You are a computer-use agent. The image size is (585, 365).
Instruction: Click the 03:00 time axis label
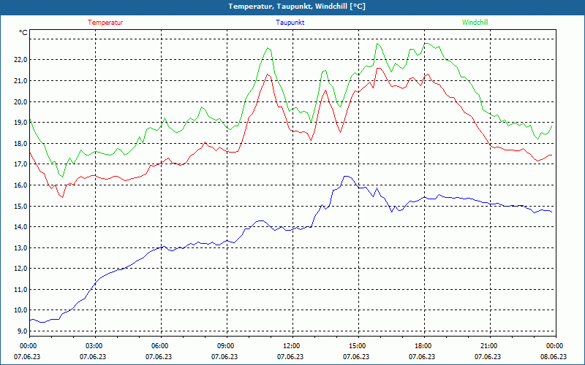[95, 345]
